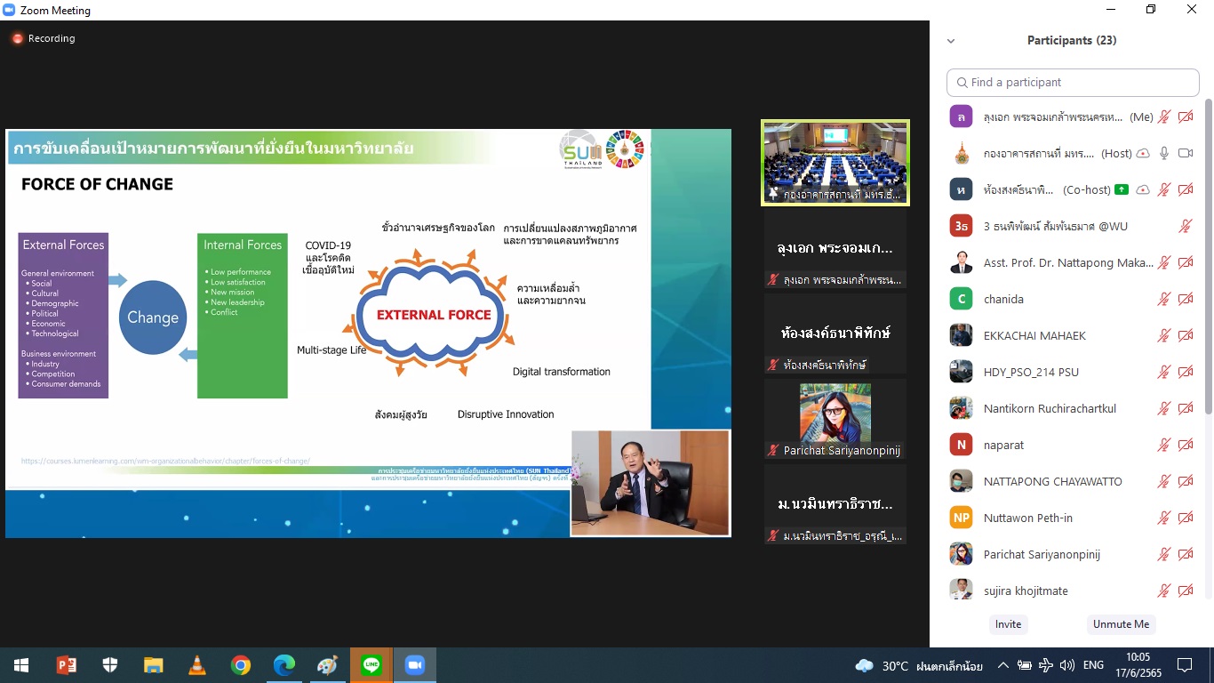Click the Invite button
1214x683 pixels.
(1008, 624)
